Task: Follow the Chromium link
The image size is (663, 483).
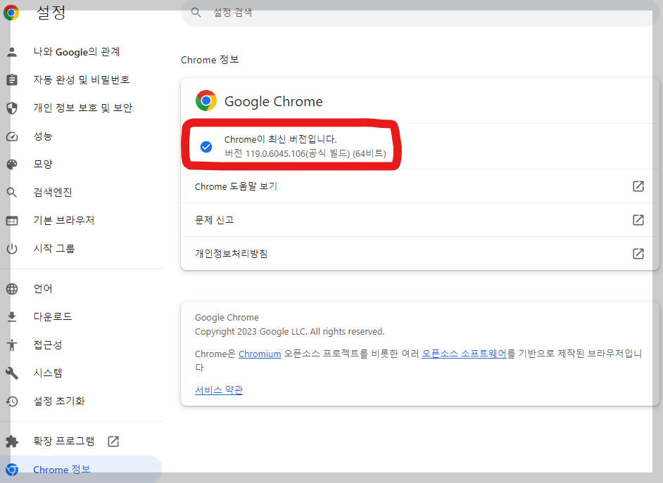Action: coord(260,354)
